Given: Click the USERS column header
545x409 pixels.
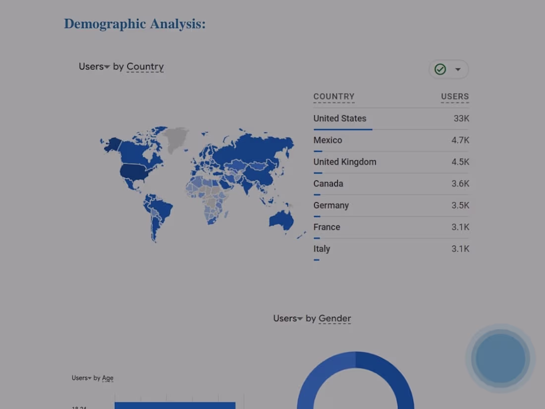Looking at the screenshot, I should pyautogui.click(x=455, y=97).
